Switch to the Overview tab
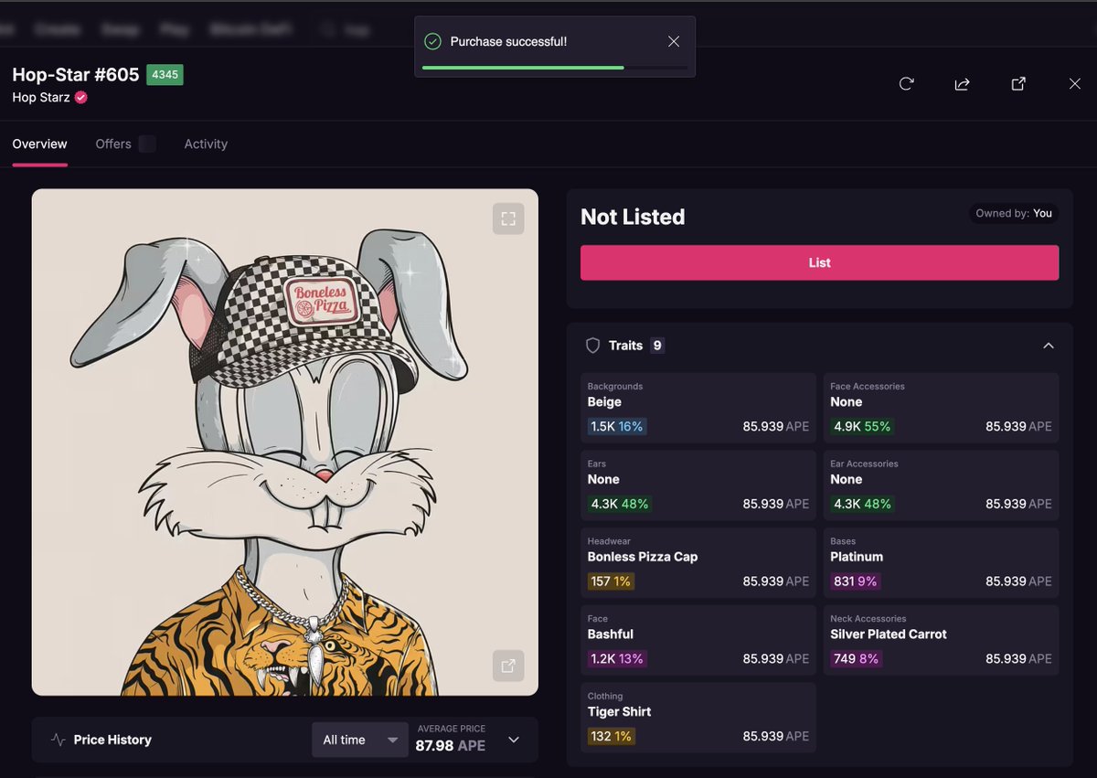 tap(39, 144)
